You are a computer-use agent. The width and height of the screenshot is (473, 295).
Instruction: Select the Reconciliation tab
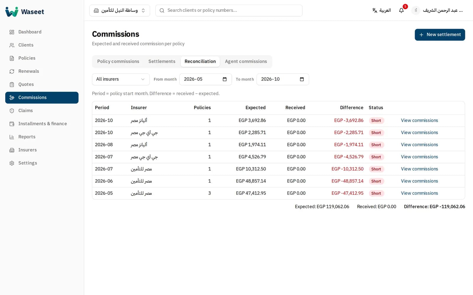(x=200, y=61)
